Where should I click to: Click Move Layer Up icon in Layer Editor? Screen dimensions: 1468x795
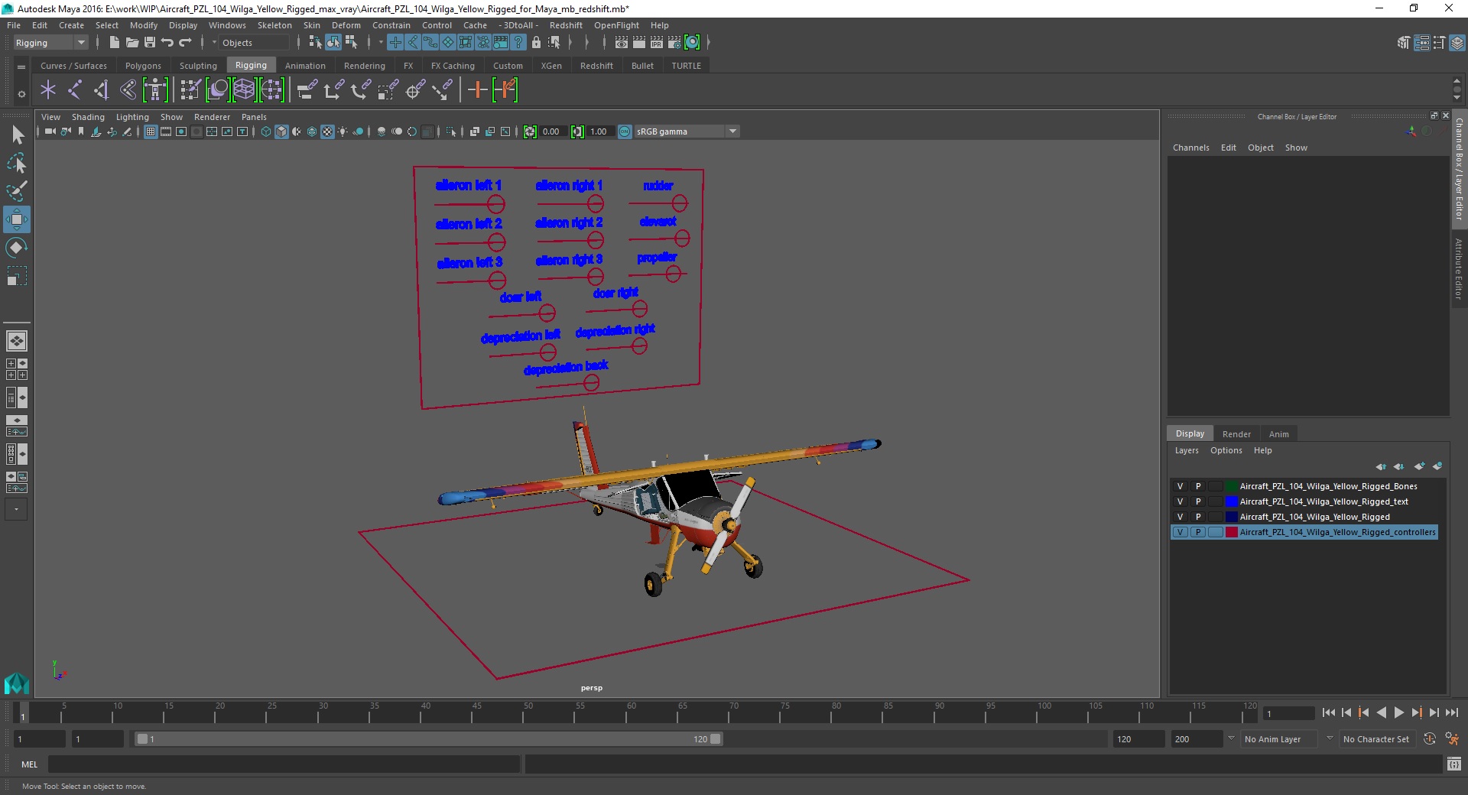click(1381, 466)
